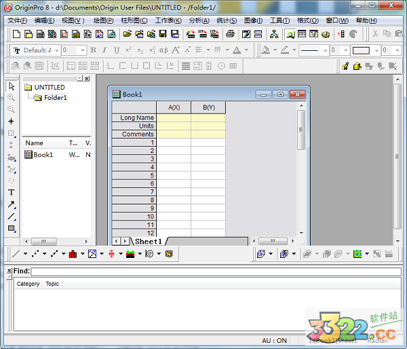Image resolution: width=407 pixels, height=349 pixels.
Task: Select column A(X) header
Action: (x=174, y=107)
